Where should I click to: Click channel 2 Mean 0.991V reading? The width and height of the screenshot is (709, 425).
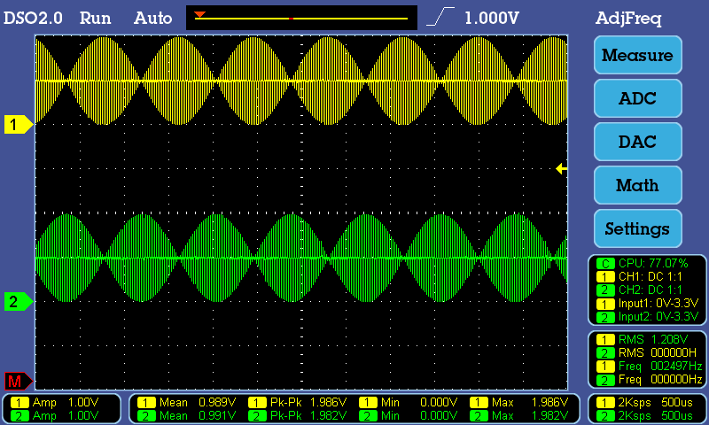click(x=186, y=415)
